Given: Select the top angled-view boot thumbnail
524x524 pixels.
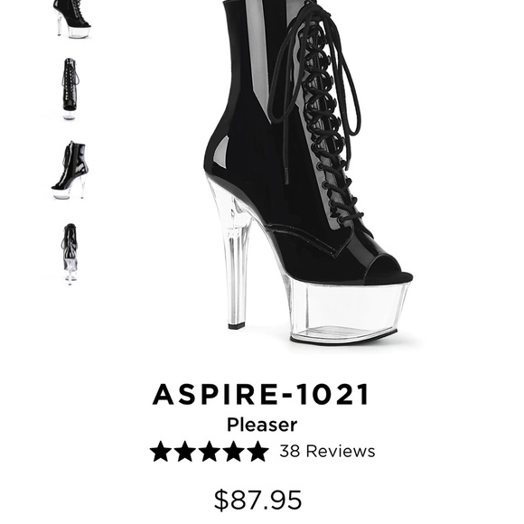Looking at the screenshot, I should pyautogui.click(x=72, y=18).
